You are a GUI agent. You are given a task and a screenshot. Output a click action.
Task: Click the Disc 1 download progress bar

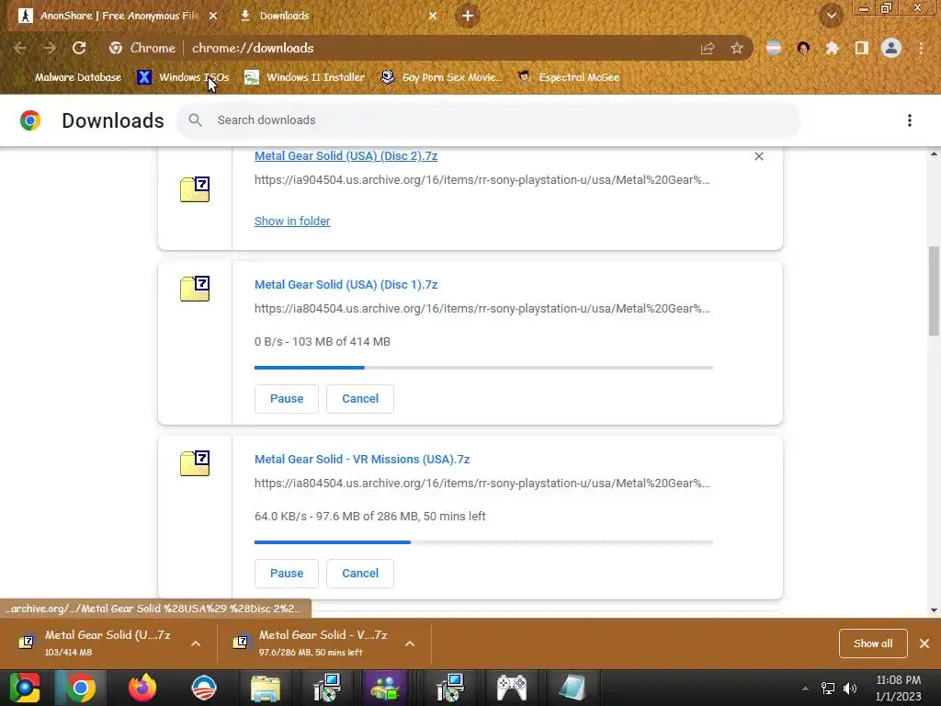pos(483,368)
